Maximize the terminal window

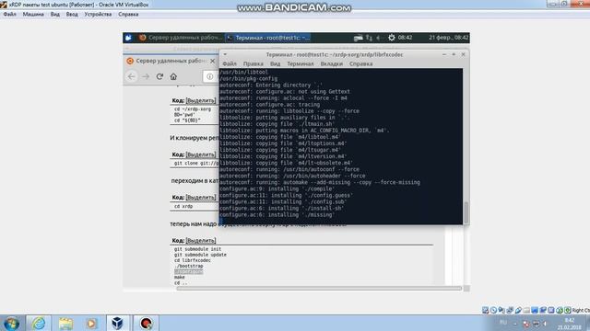tap(454, 55)
